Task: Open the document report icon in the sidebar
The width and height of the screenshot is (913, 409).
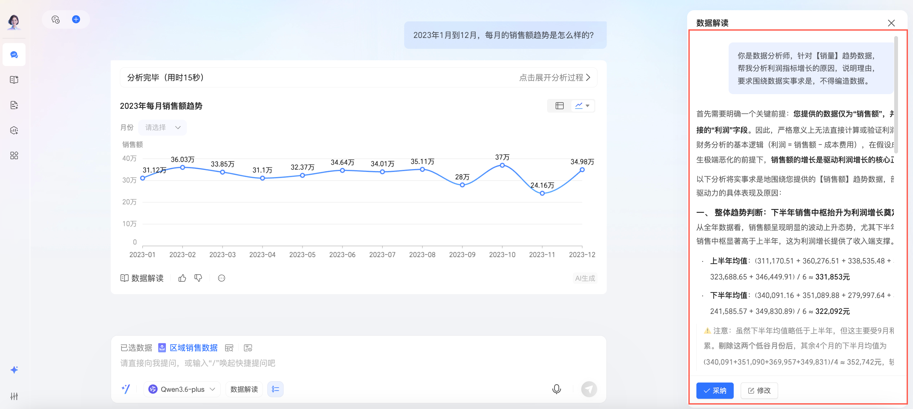Action: pyautogui.click(x=14, y=105)
